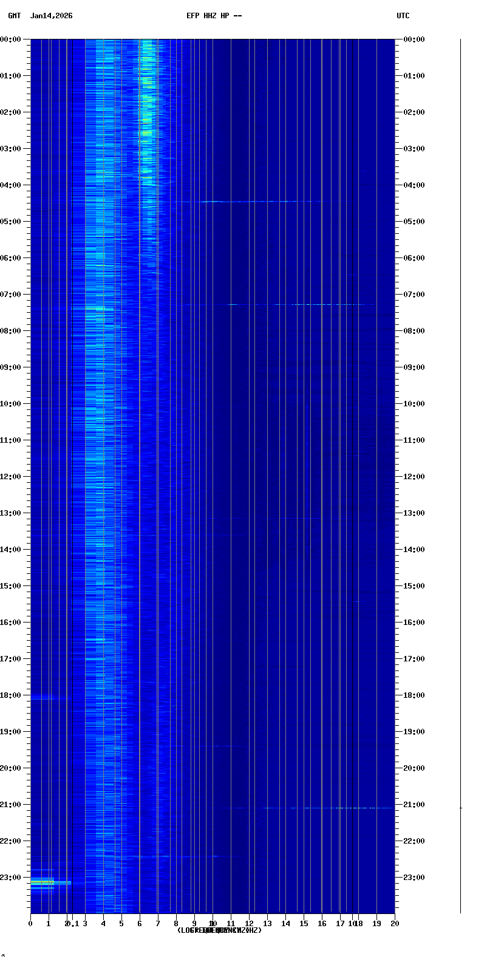Select the 04:00 label on left GMT axis
The height and width of the screenshot is (962, 487).
click(x=11, y=185)
